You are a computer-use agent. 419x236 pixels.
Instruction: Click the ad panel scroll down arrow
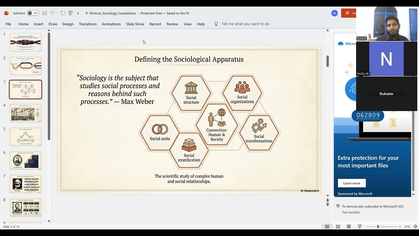point(413,194)
